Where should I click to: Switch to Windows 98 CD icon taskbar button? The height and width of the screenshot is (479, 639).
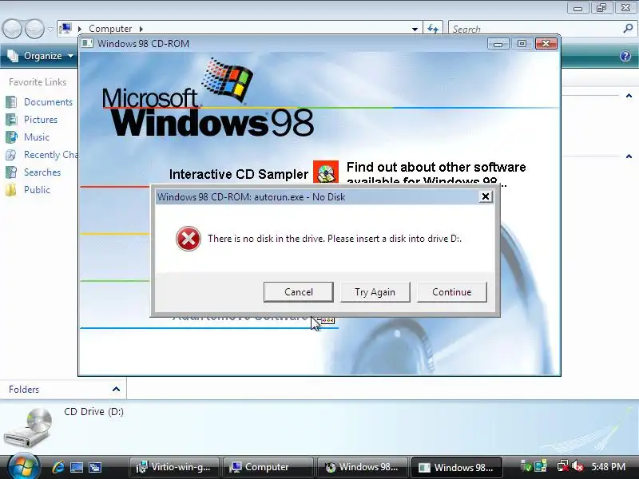point(363,467)
